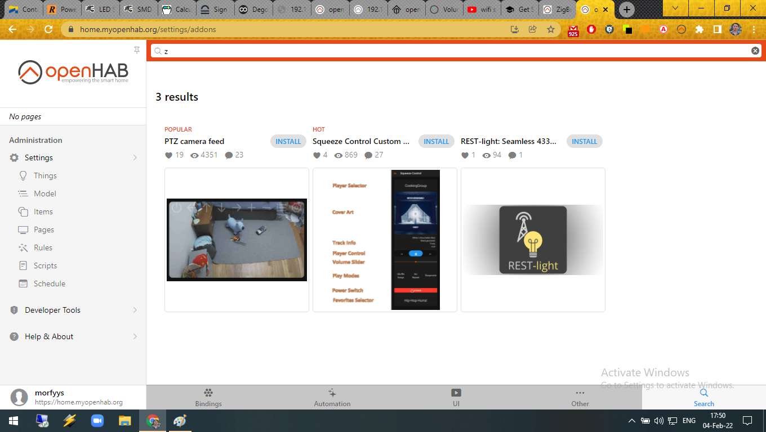Screen dimensions: 766x432
Task: Open the Schedule page
Action: (x=50, y=283)
